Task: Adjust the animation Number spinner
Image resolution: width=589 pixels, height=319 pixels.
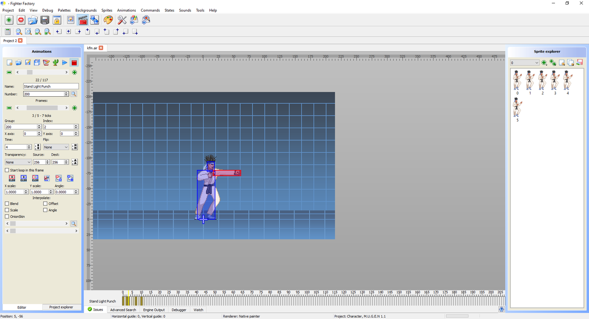Action: 66,94
